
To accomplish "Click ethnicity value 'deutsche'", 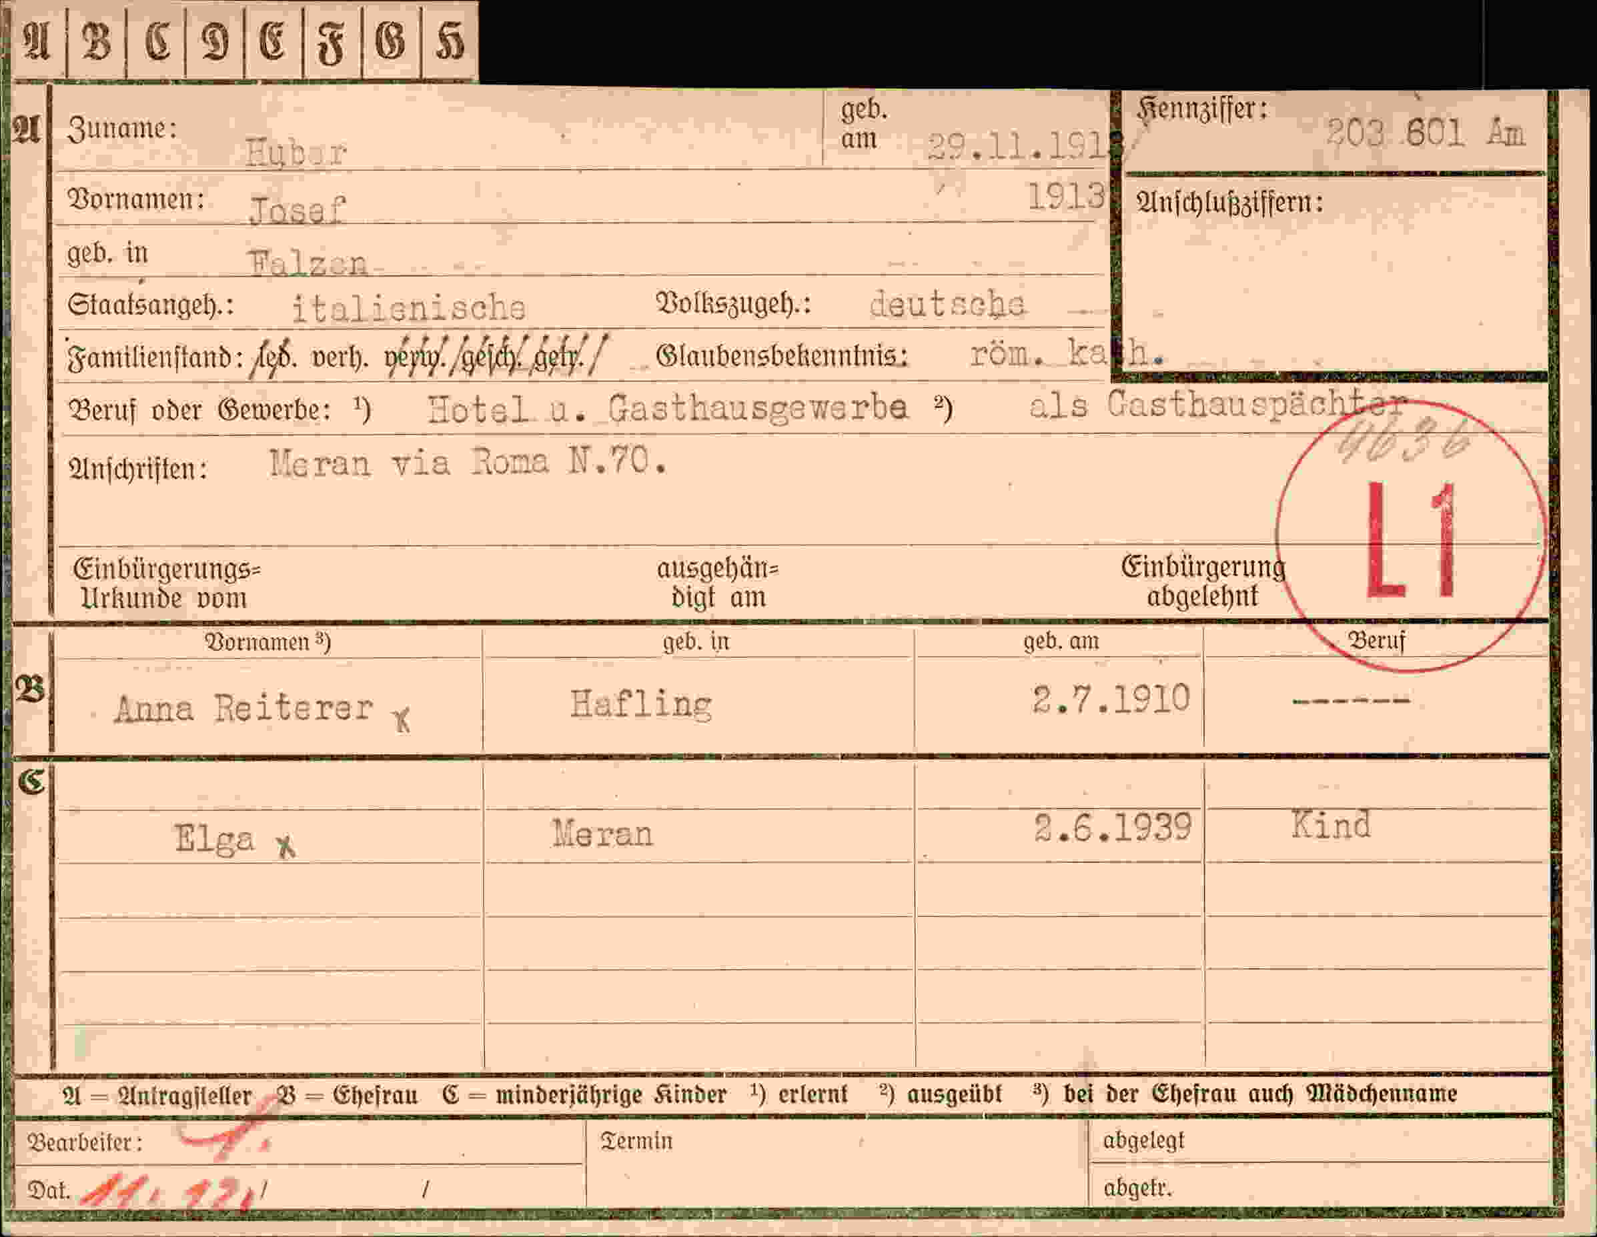I will click(948, 303).
